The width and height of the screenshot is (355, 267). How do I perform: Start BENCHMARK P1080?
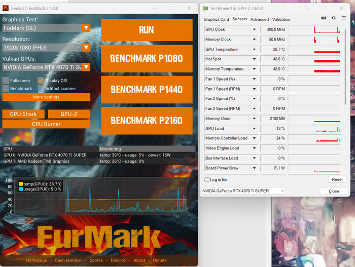[x=147, y=59]
